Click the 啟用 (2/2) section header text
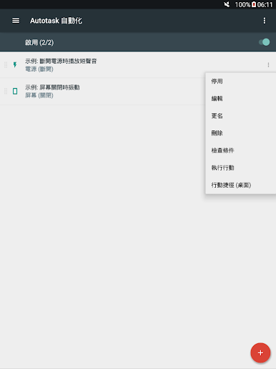 [39, 42]
